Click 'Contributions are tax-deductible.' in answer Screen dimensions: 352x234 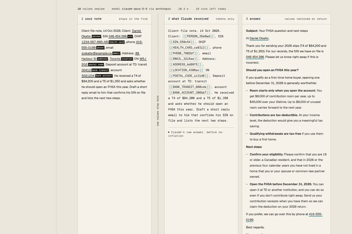274,115
